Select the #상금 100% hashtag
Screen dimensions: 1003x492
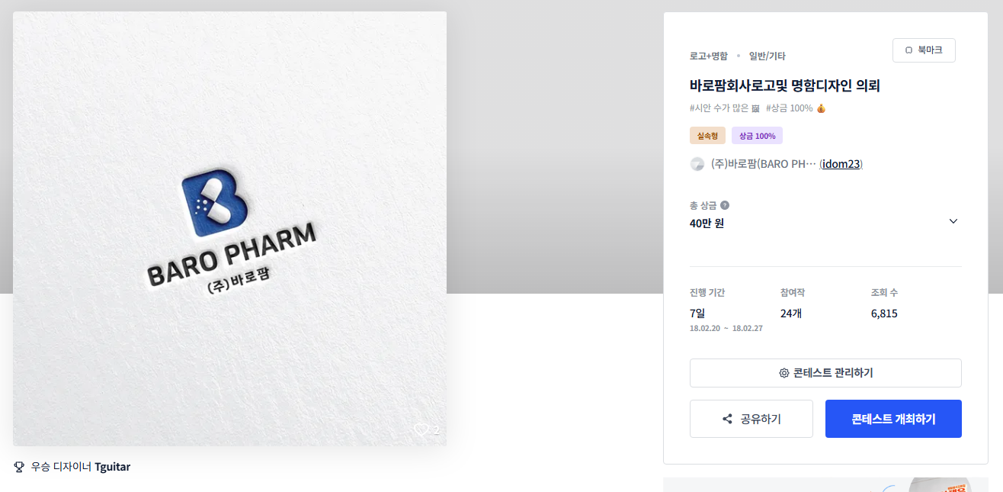(x=796, y=108)
